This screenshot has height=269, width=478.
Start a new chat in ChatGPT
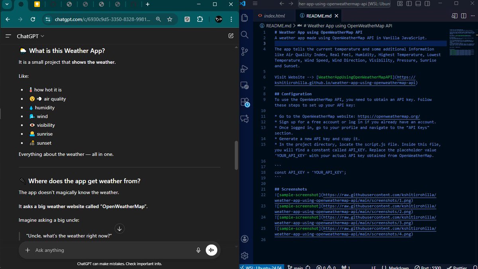[231, 36]
